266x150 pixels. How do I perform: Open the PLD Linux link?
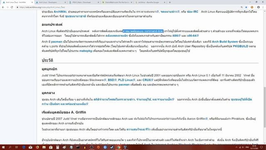click(126, 80)
